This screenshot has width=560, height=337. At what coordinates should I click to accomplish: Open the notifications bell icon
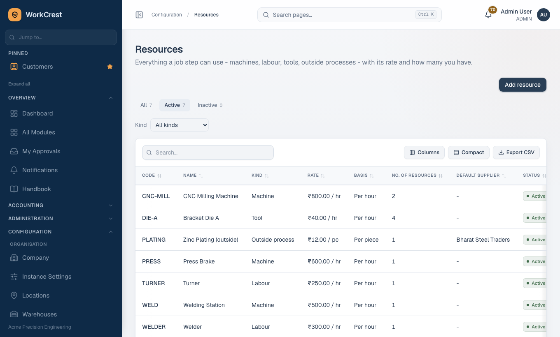point(488,15)
